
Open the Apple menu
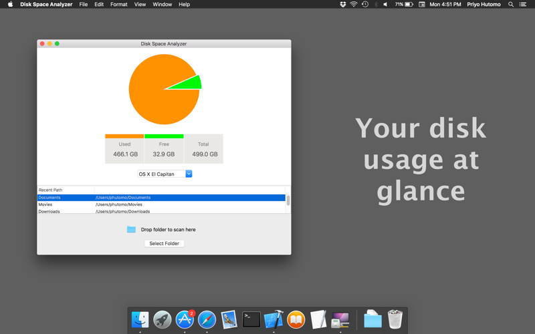pos(10,5)
